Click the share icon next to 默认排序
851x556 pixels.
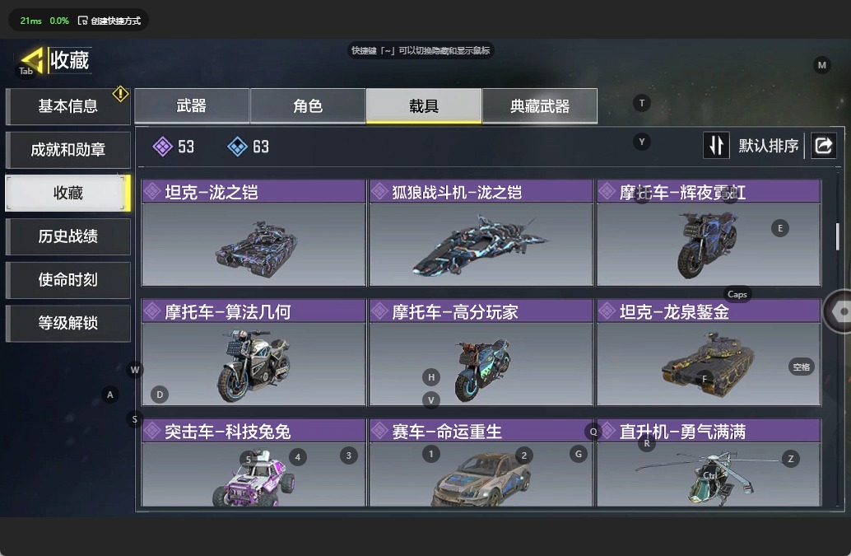coord(823,146)
